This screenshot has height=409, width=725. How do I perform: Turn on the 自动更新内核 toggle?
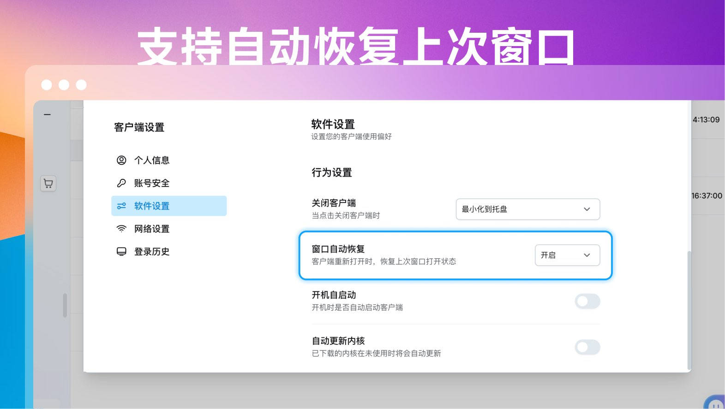[x=587, y=347]
